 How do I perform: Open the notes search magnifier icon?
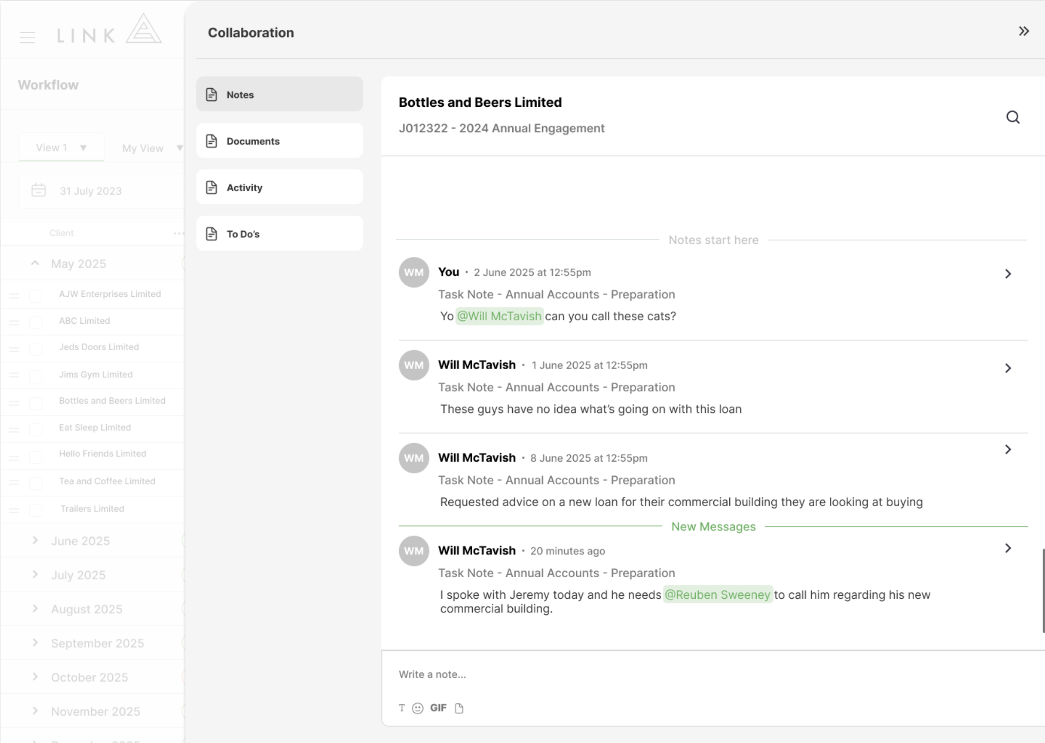coord(1013,117)
